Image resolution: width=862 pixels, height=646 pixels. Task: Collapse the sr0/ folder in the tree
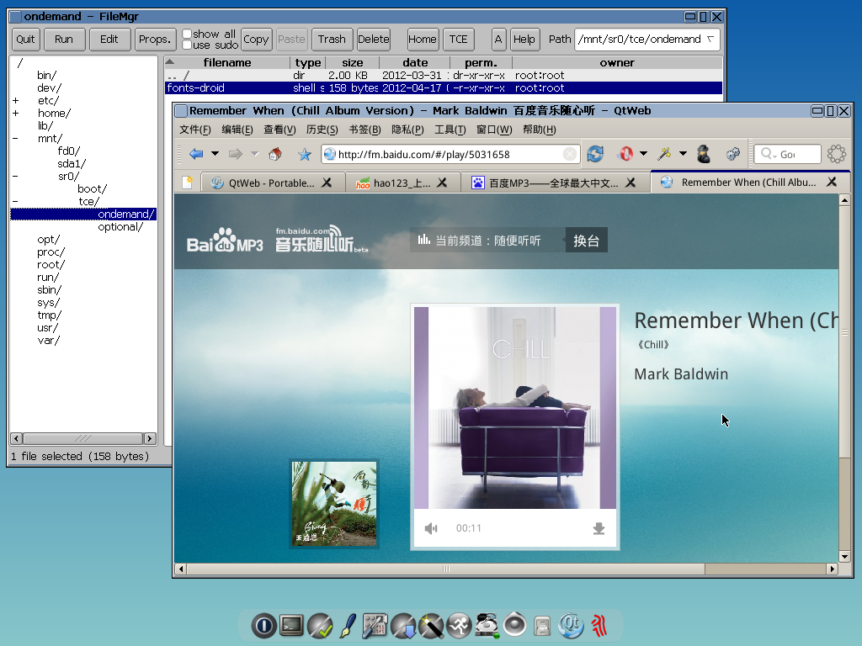click(15, 177)
